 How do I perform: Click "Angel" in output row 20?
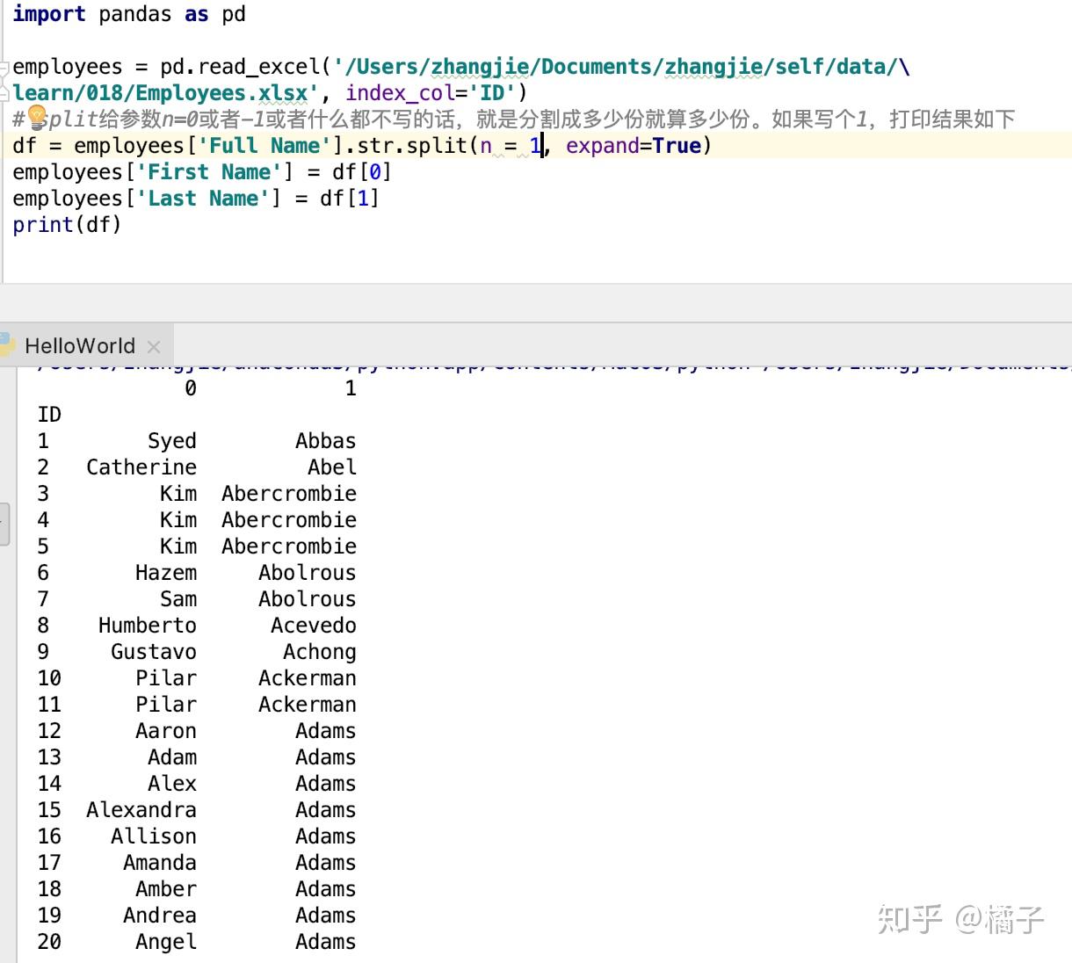[x=166, y=942]
